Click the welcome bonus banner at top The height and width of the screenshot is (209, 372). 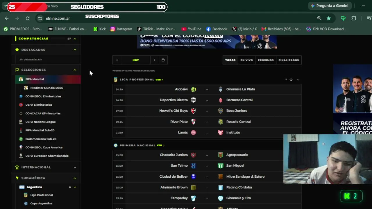tap(207, 42)
